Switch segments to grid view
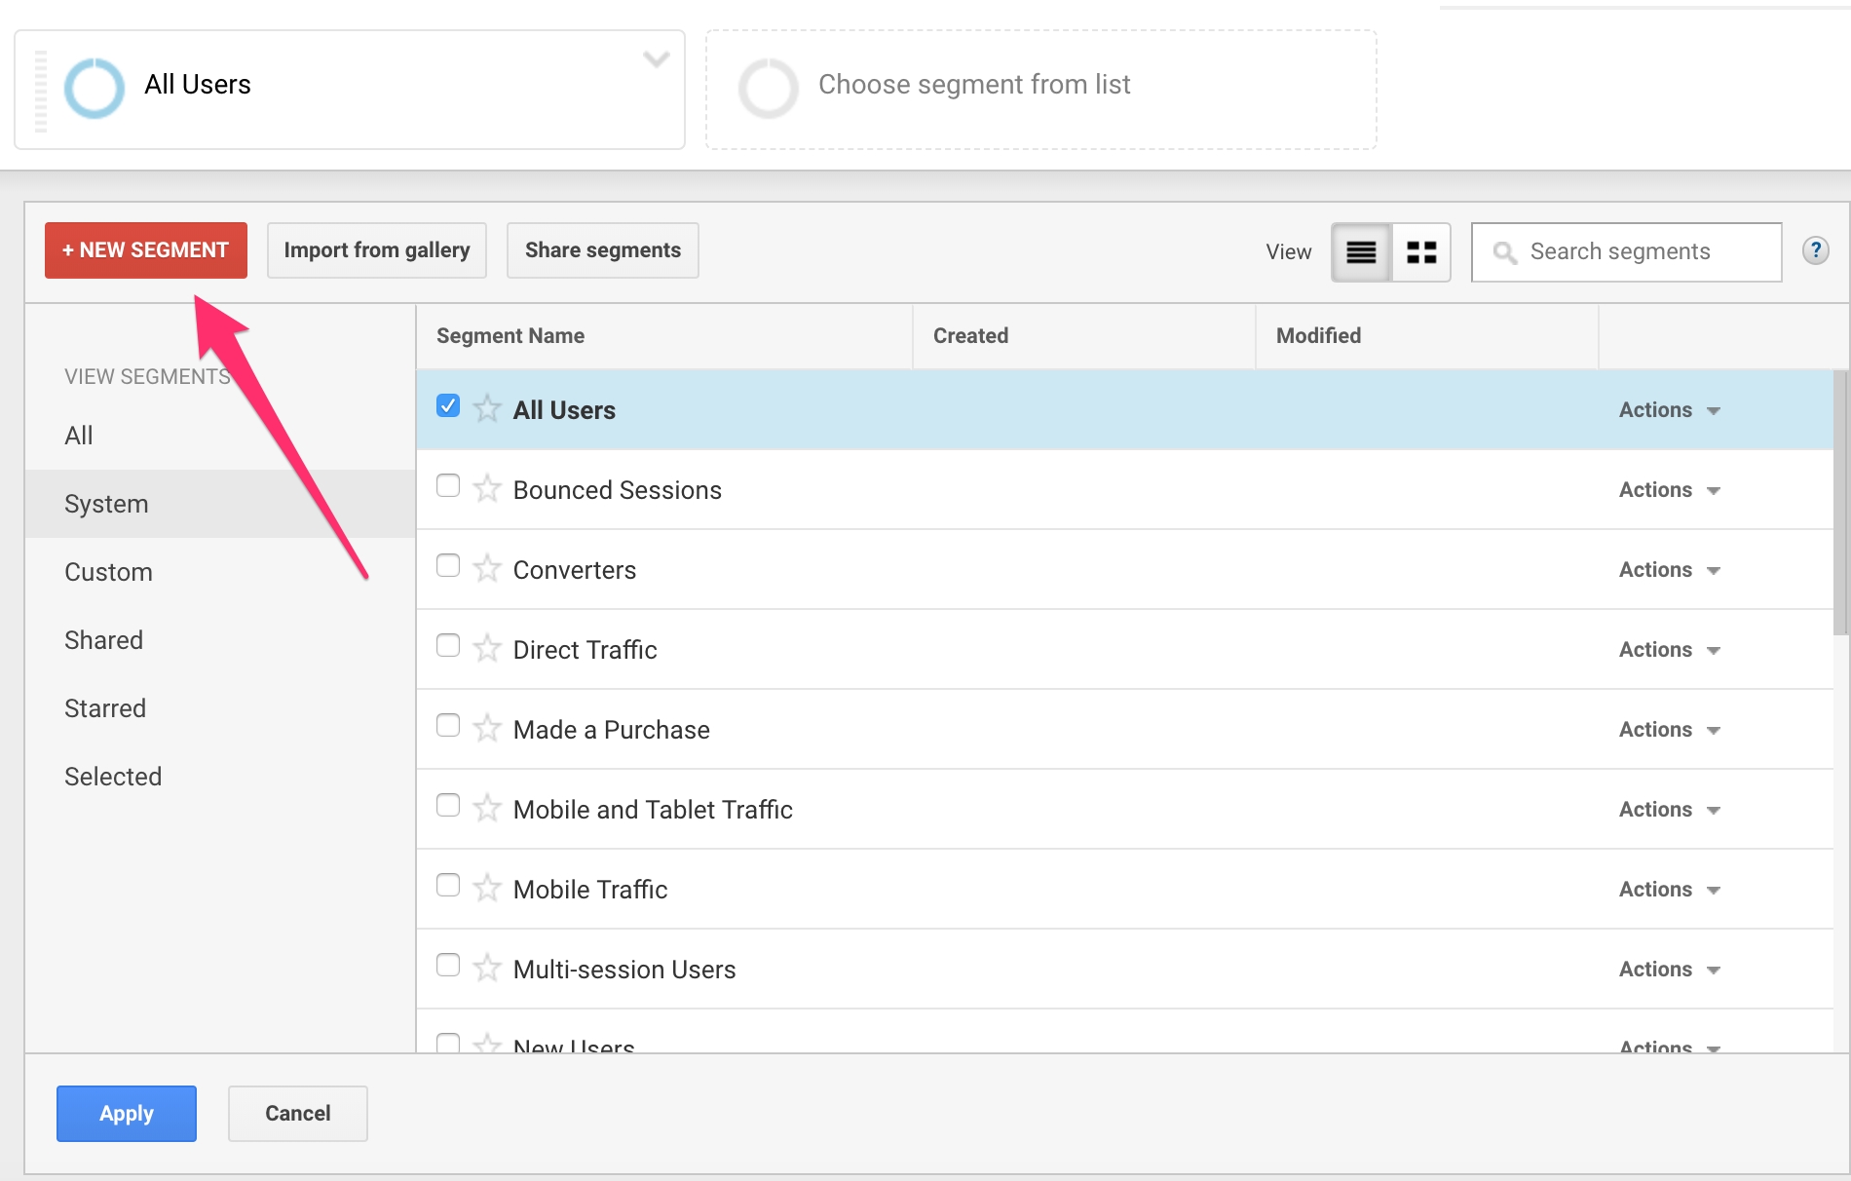 point(1421,251)
